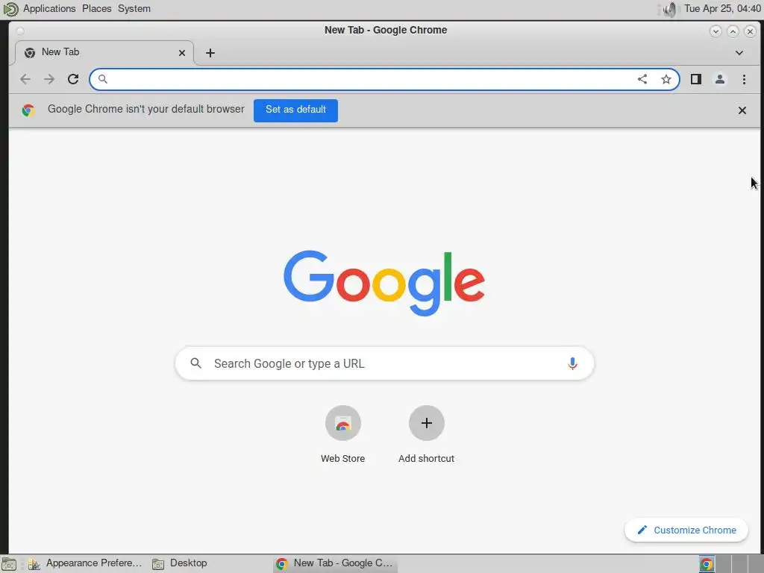Viewport: 764px width, 573px height.
Task: Click the Search Google or type a URL box
Action: pos(384,363)
